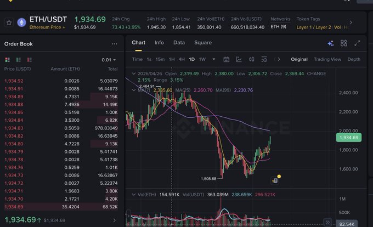
Task: Open the Order Book three-dots menu
Action: 115,44
